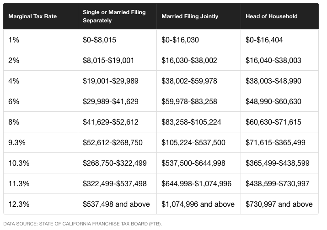The image size is (327, 230).
Task: Select the $644,998-$1,074,996 cell
Action: 197,183
